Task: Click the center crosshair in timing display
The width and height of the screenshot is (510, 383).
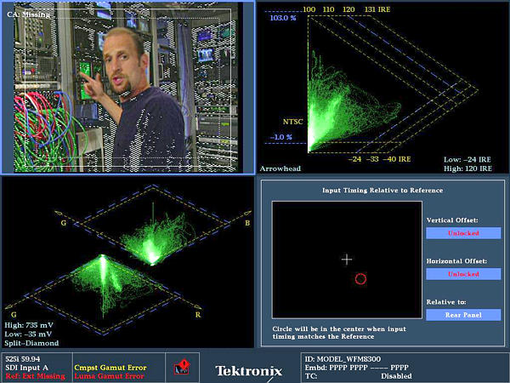Action: point(346,259)
